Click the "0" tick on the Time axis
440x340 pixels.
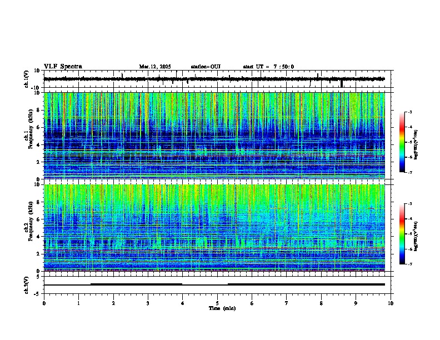point(44,303)
